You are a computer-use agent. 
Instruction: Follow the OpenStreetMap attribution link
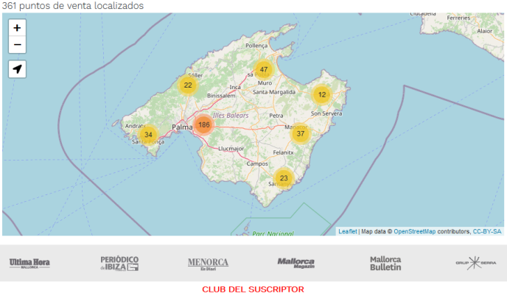[414, 231]
